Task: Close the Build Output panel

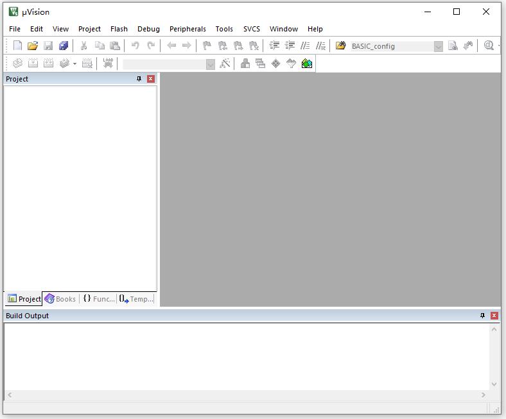Action: 494,316
